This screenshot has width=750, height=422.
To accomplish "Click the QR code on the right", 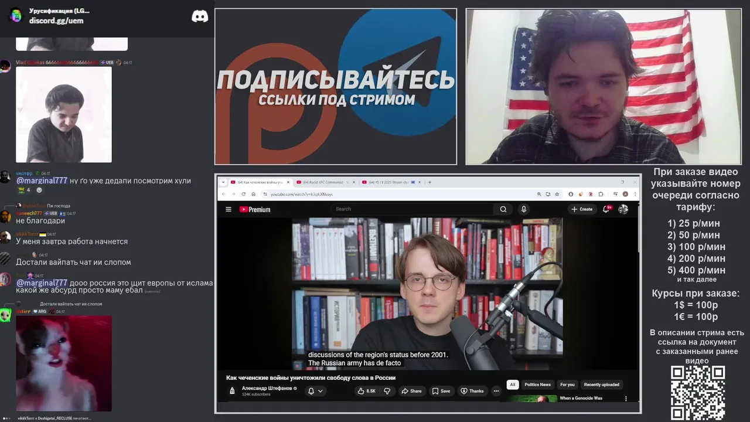I will point(698,393).
